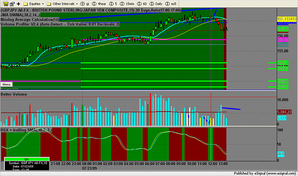Click the magenta 155.76 price label

pos(283,40)
